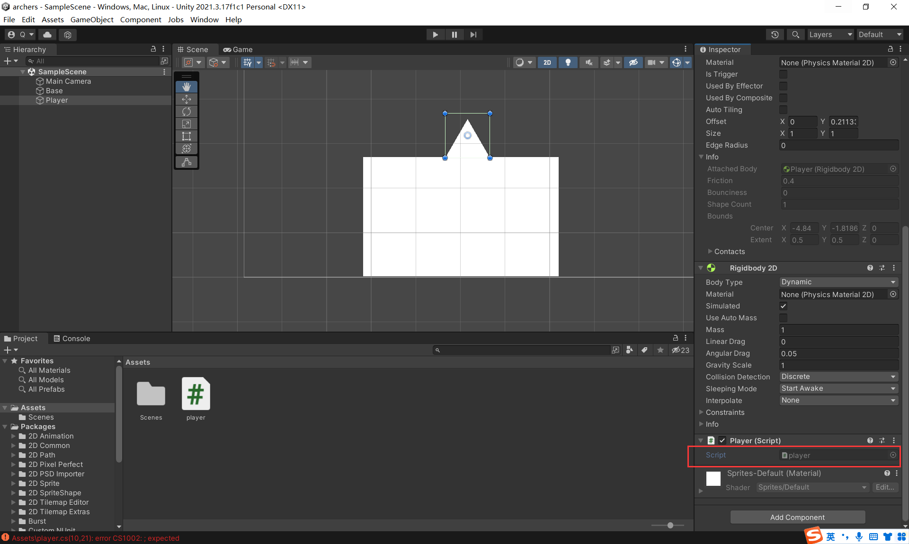This screenshot has height=544, width=909.
Task: Open the Body Type dropdown
Action: [x=838, y=282]
